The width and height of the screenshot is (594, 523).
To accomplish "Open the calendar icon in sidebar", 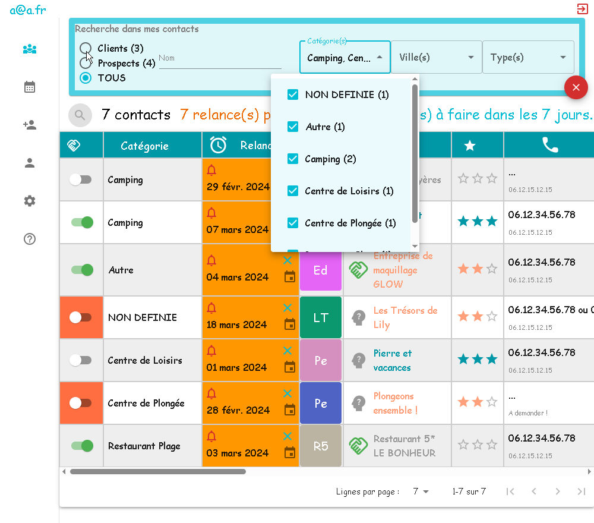I will point(30,87).
